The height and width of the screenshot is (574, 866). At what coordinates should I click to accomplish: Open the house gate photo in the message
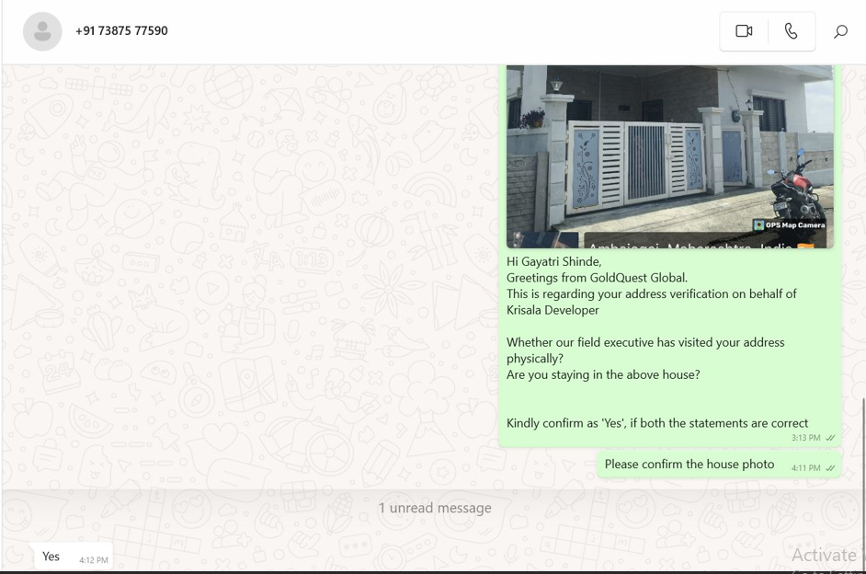[669, 156]
